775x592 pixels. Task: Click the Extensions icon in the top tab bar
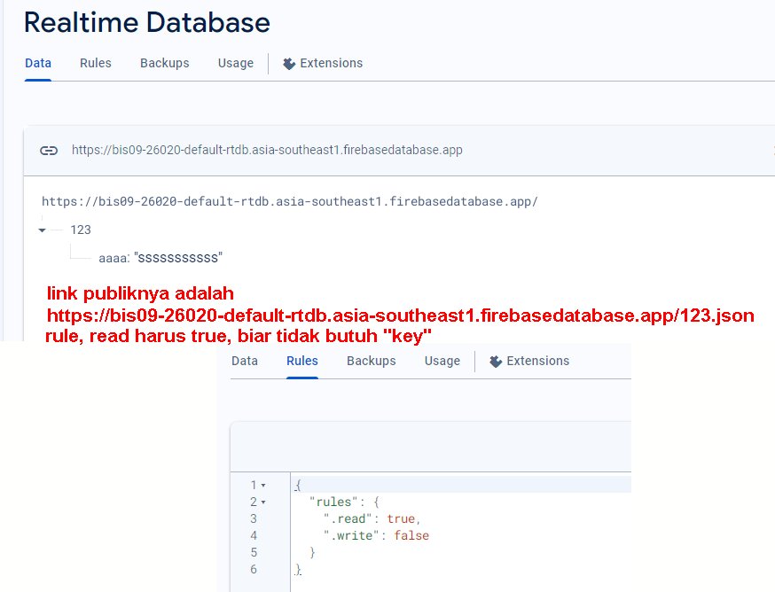tap(288, 64)
